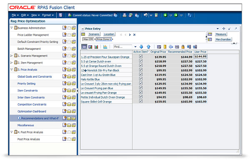The width and height of the screenshot is (250, 166).
Task: Toggle Active Item for Halo Kettle Blue
Action: 141,79
